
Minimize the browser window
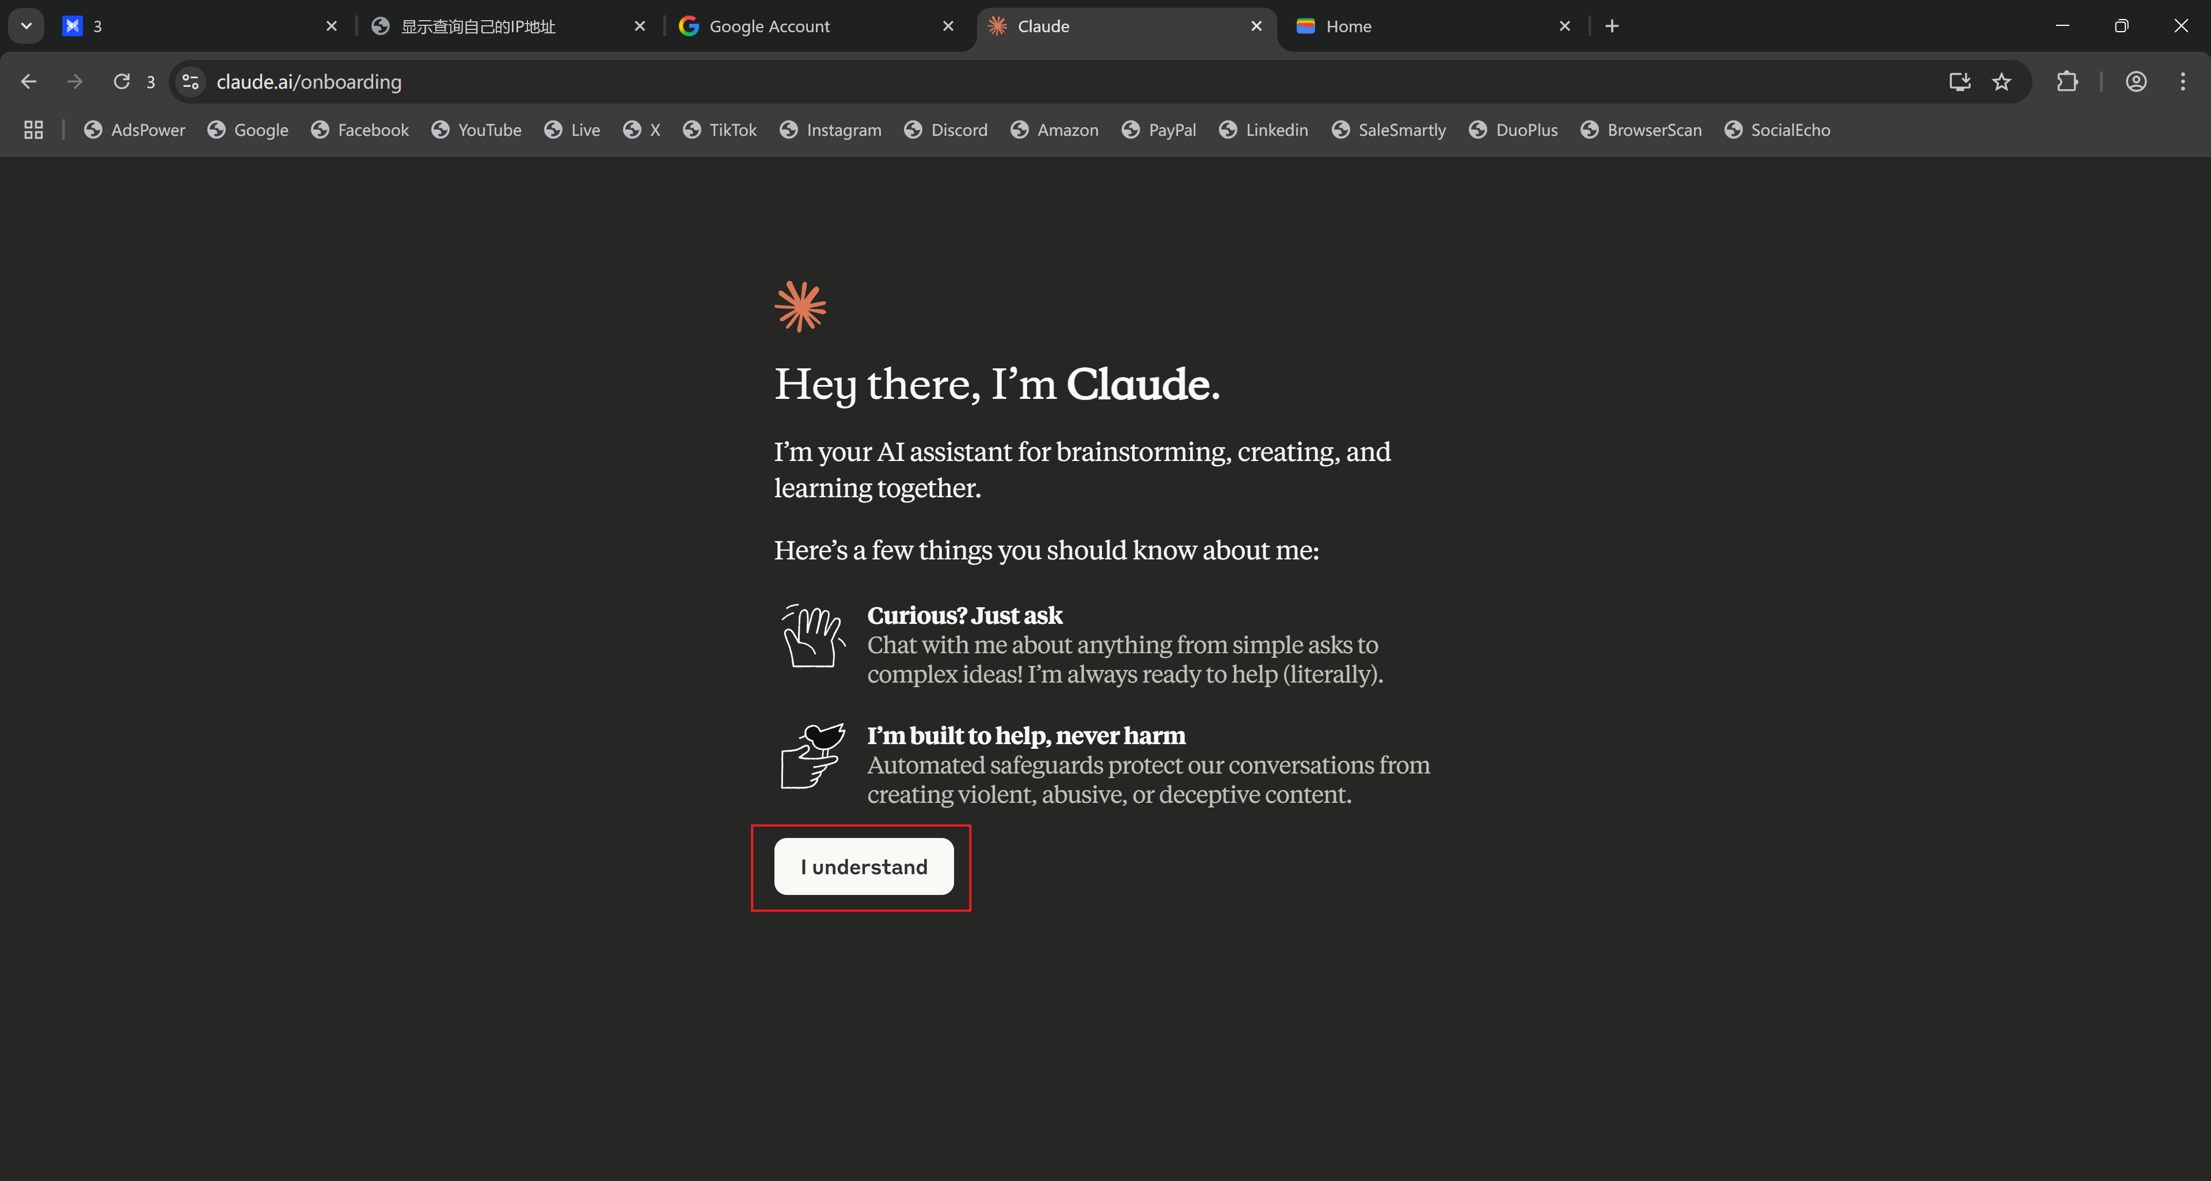tap(2062, 26)
